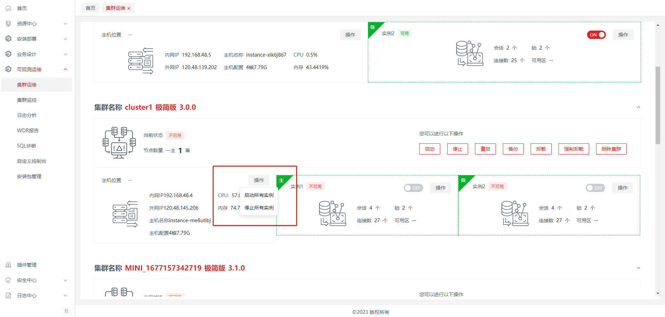Enable the OFF switch for cluster1 实例2
665x317 pixels.
595,188
